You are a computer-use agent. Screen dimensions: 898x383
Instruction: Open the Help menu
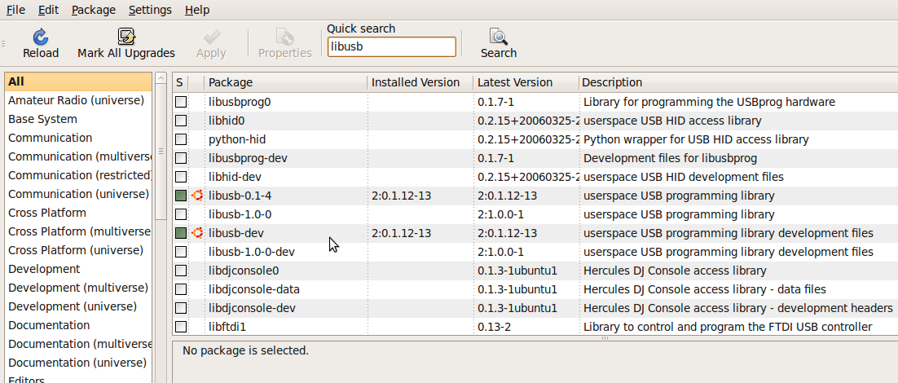(197, 10)
